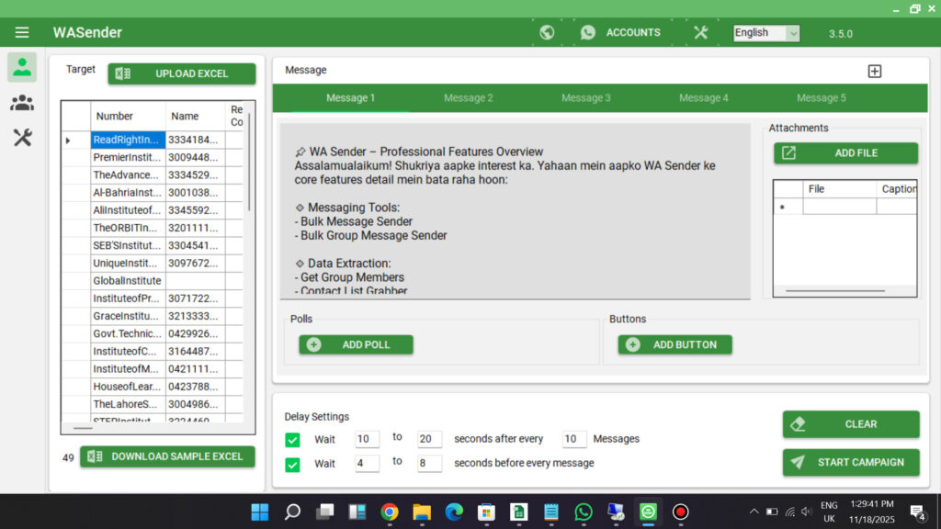941x529 pixels.
Task: Open the tools wrench icon in header
Action: [701, 32]
